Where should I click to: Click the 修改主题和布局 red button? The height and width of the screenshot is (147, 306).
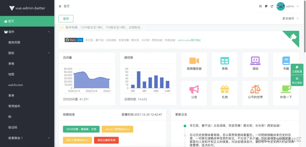click(x=106, y=140)
